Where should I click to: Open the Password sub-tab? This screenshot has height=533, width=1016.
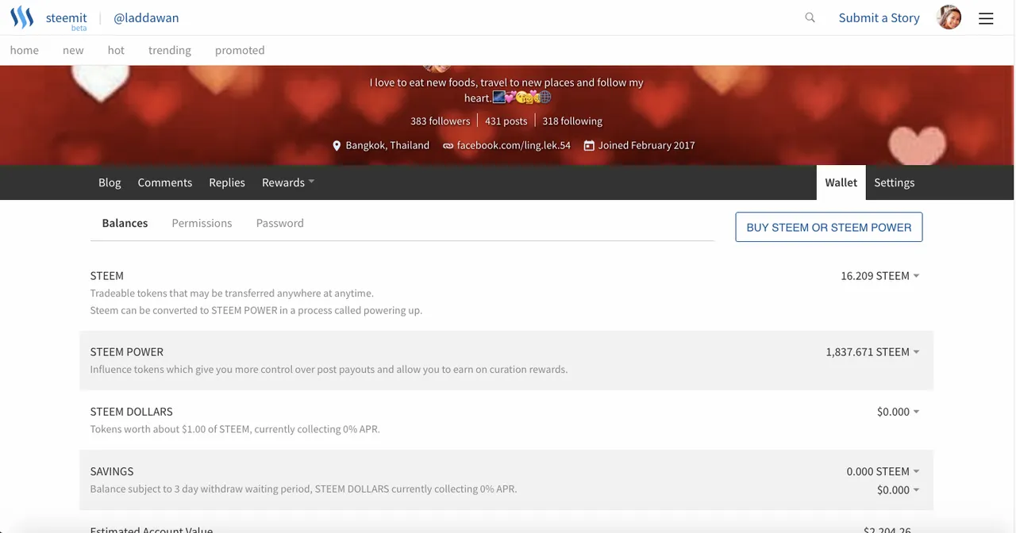(280, 224)
